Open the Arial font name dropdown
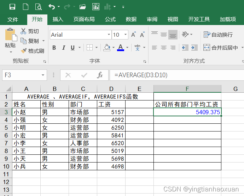Viewport: 244px width, 196px height. click(x=109, y=35)
